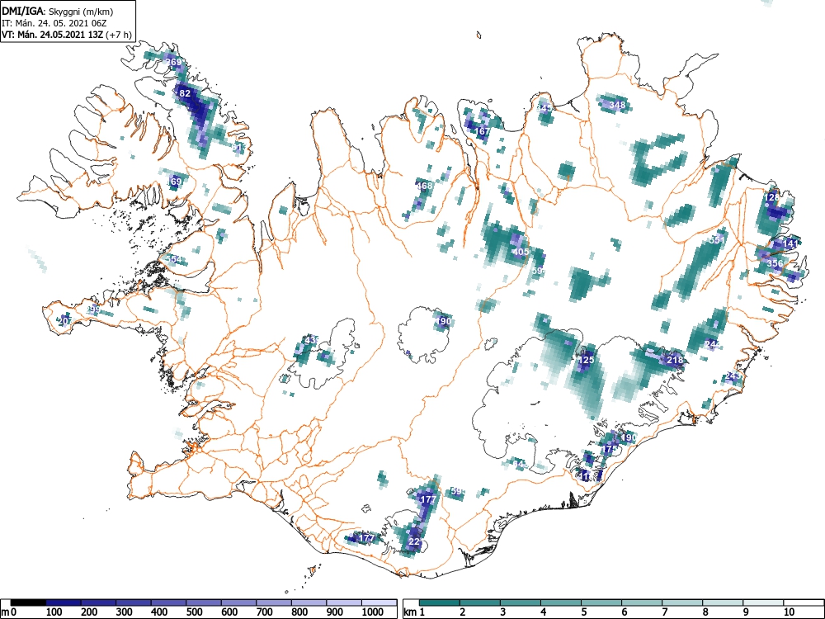Screen dimensions: 825x619
Task: Click the 468 visibility value label
Action: pyautogui.click(x=424, y=186)
